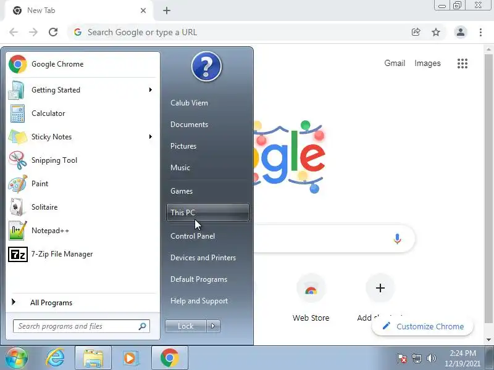
Task: Launch Calculator from Start menu
Action: 82,113
